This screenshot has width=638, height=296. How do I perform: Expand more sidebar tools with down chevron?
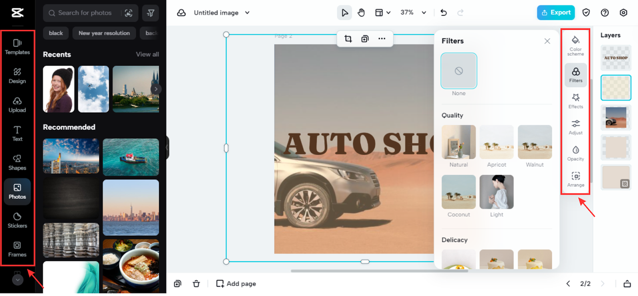(17, 280)
